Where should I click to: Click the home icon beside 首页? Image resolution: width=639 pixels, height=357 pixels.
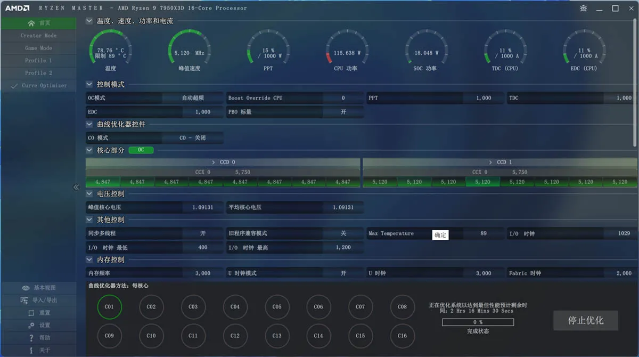coord(31,23)
